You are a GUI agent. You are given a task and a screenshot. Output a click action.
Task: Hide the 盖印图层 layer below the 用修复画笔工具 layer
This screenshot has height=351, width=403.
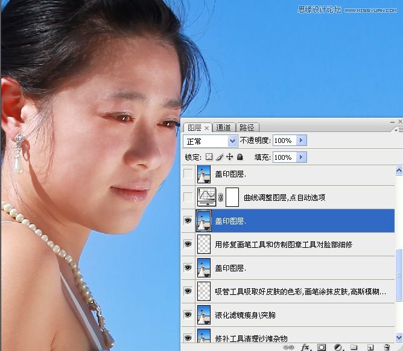pyautogui.click(x=188, y=268)
